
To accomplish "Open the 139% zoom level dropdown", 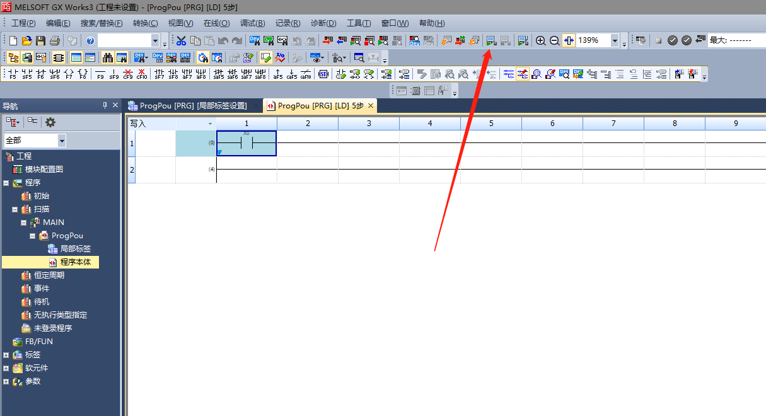I will [615, 41].
